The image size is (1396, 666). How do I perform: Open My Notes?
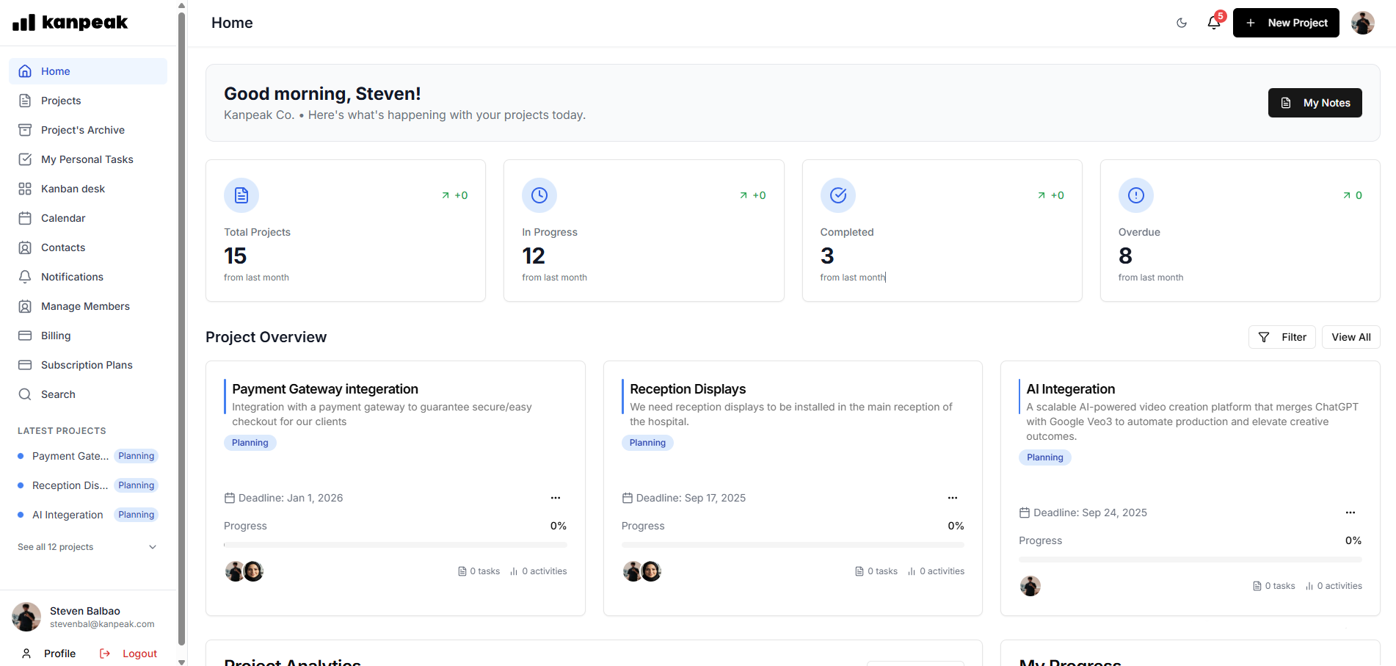1315,103
